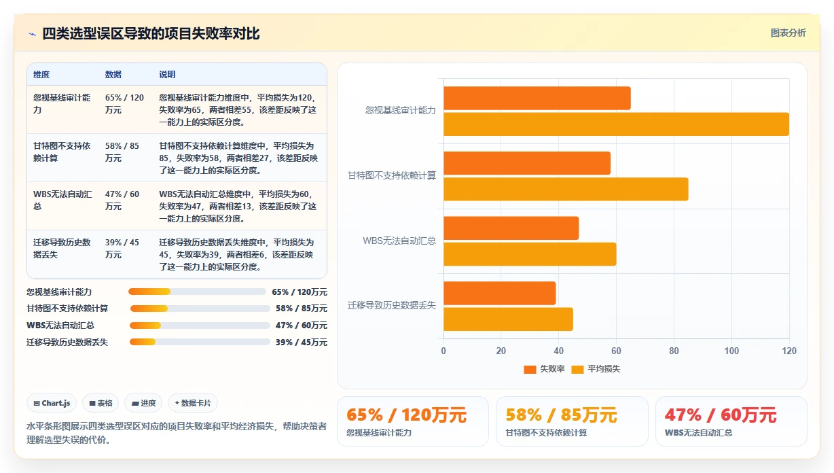Click progress value 39% / 45万元 in list
This screenshot has height=473, width=834.
[302, 343]
